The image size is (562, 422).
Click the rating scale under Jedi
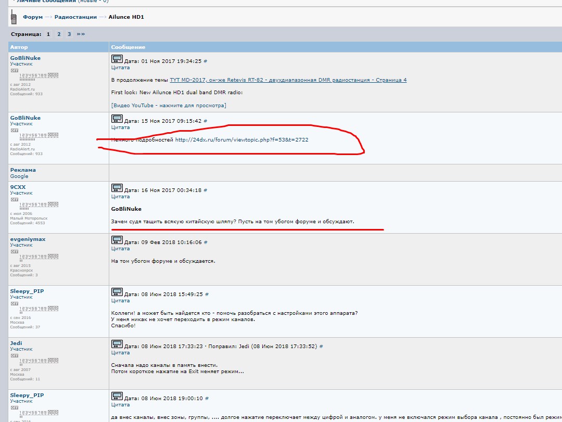point(39,362)
